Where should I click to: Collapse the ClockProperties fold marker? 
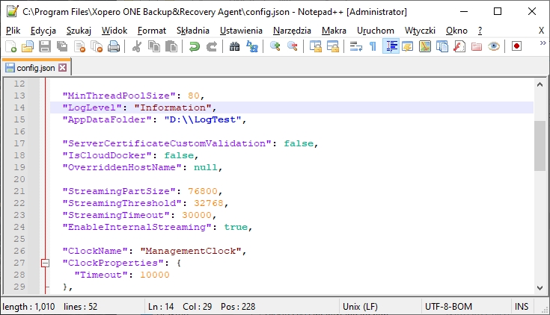coord(45,263)
